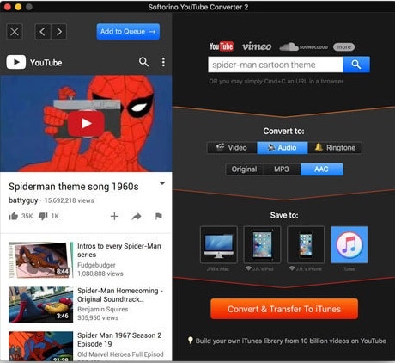The image size is (395, 363).
Task: Open the battyguy channel name
Action: [23, 200]
